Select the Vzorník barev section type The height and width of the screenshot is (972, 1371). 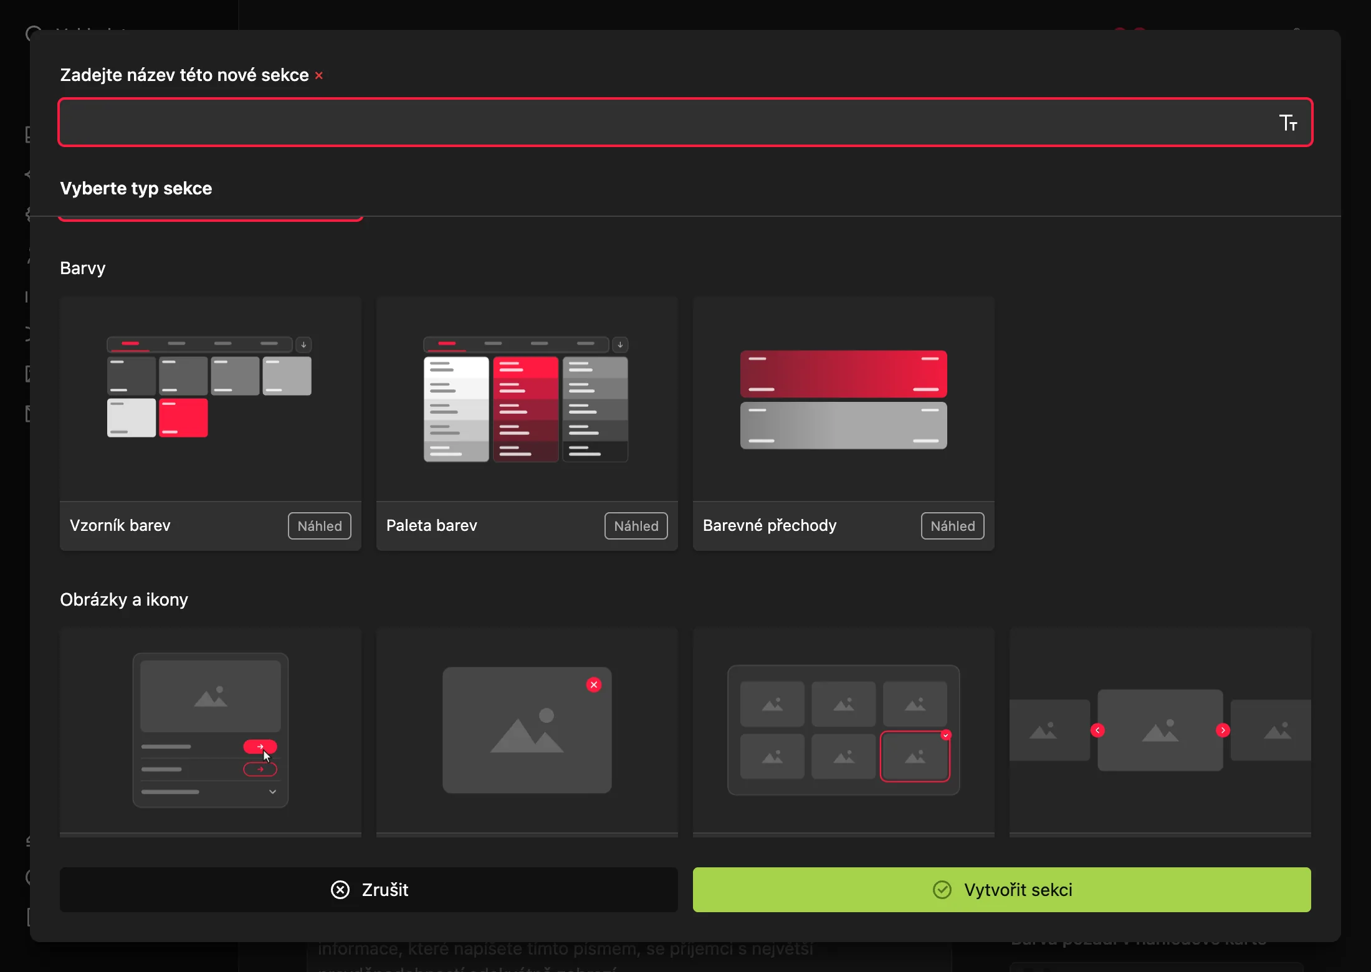(211, 424)
